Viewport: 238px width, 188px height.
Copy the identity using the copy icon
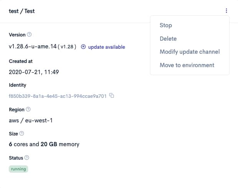pos(112,96)
